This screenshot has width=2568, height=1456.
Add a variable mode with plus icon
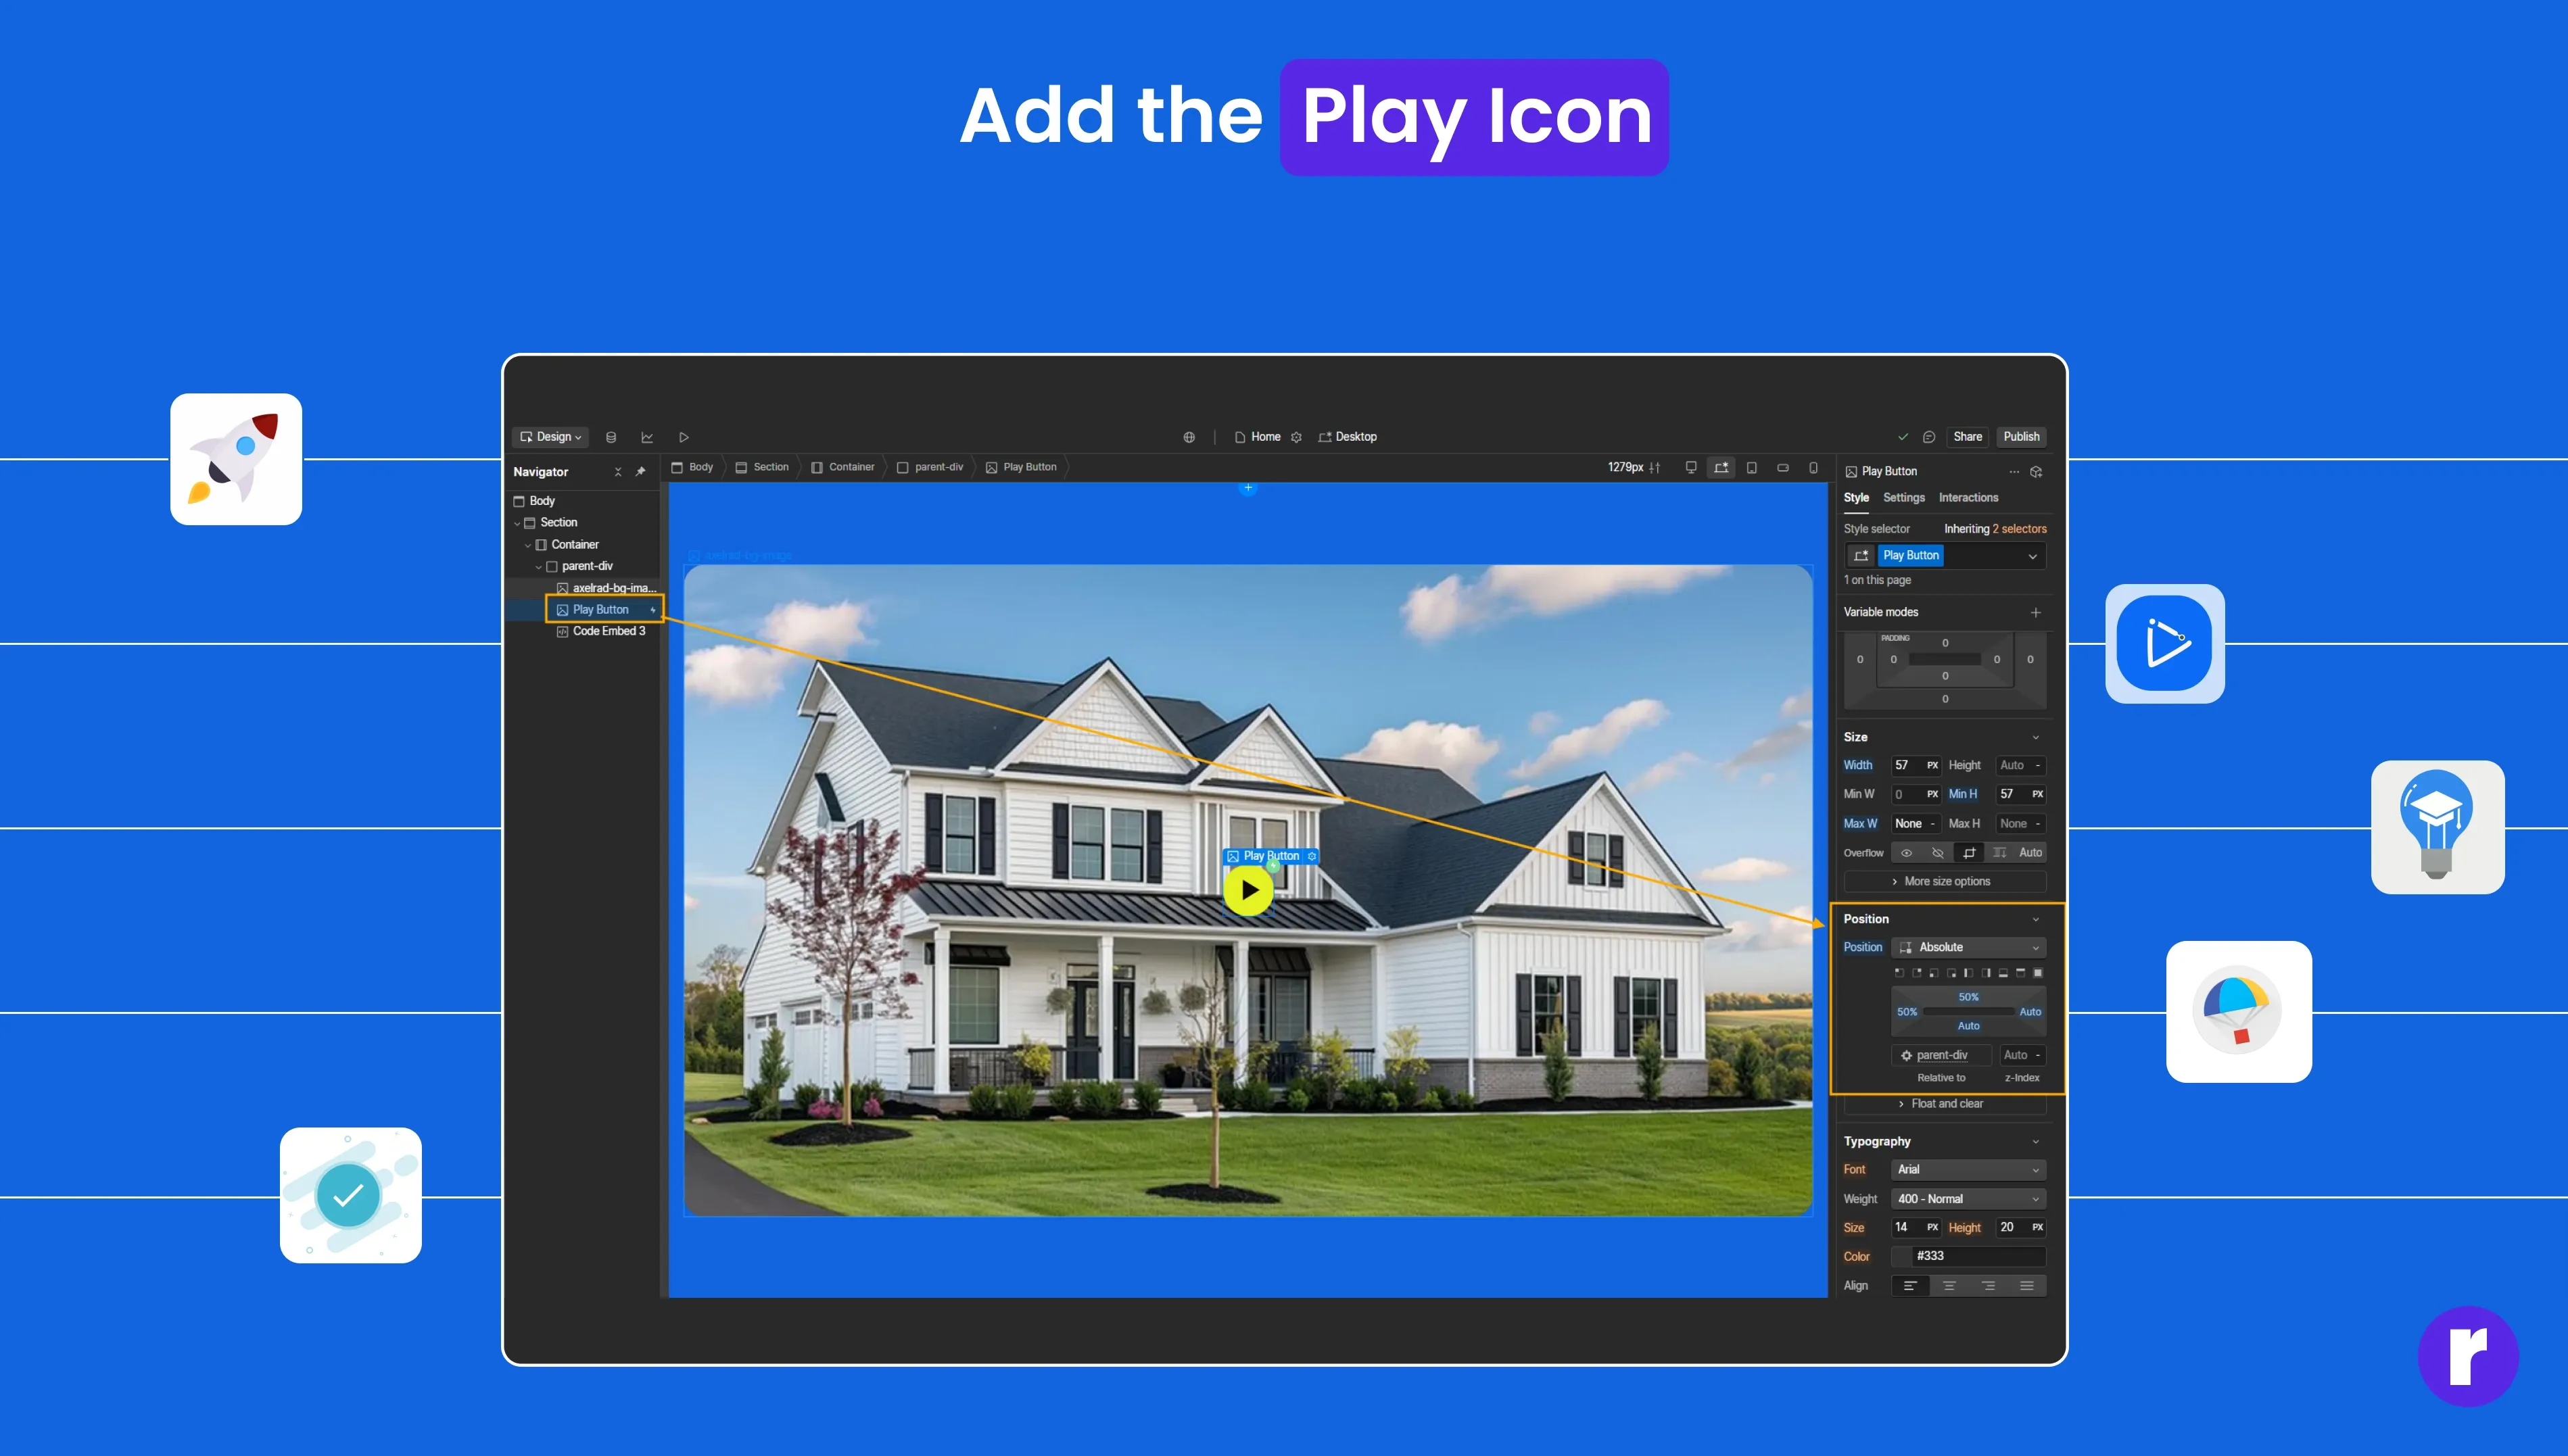point(2035,612)
